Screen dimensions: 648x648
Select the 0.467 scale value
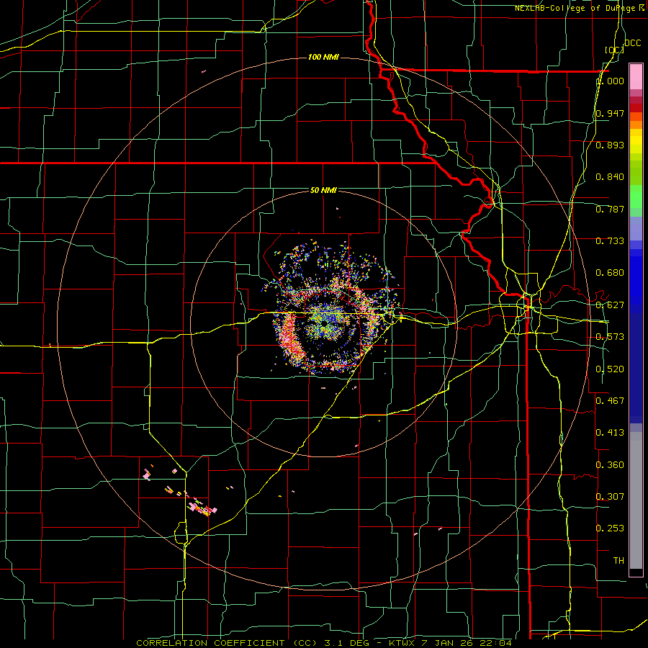610,400
